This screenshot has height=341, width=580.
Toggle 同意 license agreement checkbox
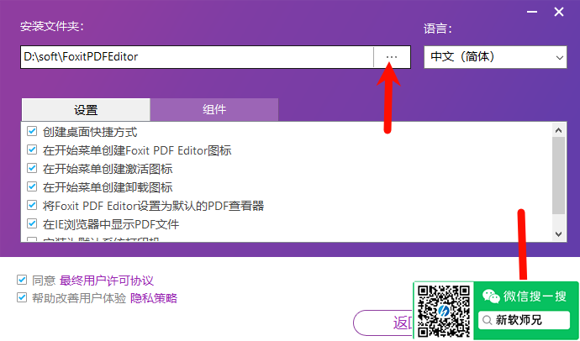22,280
